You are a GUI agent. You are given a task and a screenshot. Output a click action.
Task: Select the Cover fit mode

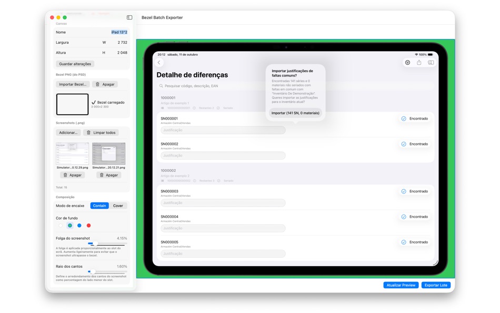point(119,206)
